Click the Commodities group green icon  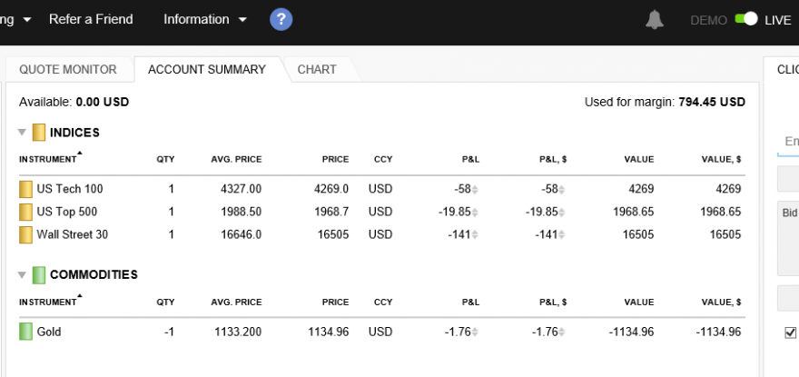tap(39, 274)
